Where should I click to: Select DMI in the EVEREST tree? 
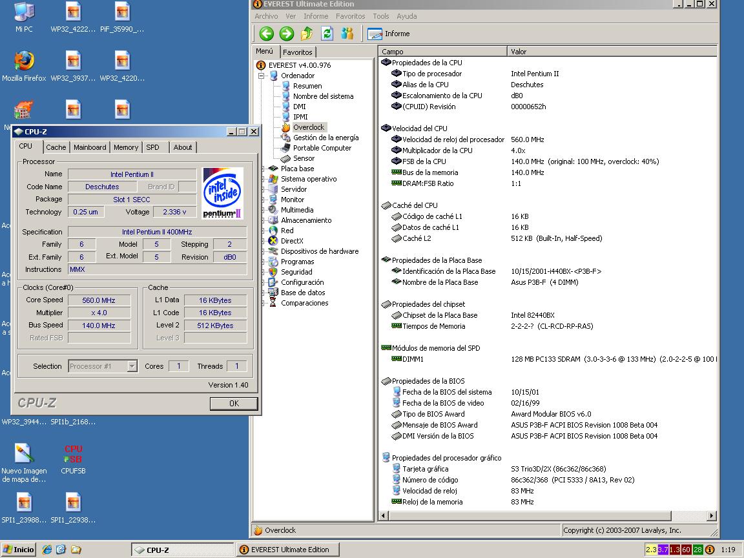299,107
